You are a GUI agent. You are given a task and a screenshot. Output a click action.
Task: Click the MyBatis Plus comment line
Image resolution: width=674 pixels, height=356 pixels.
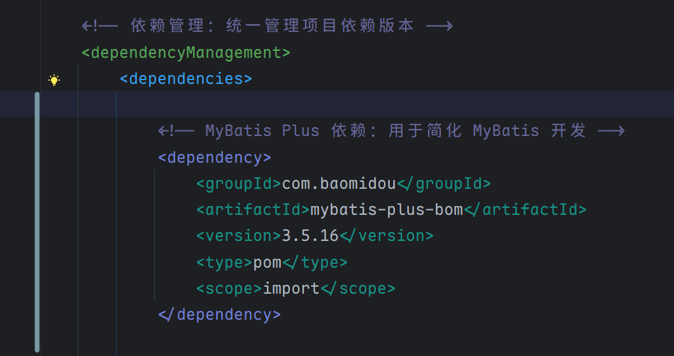tap(391, 131)
